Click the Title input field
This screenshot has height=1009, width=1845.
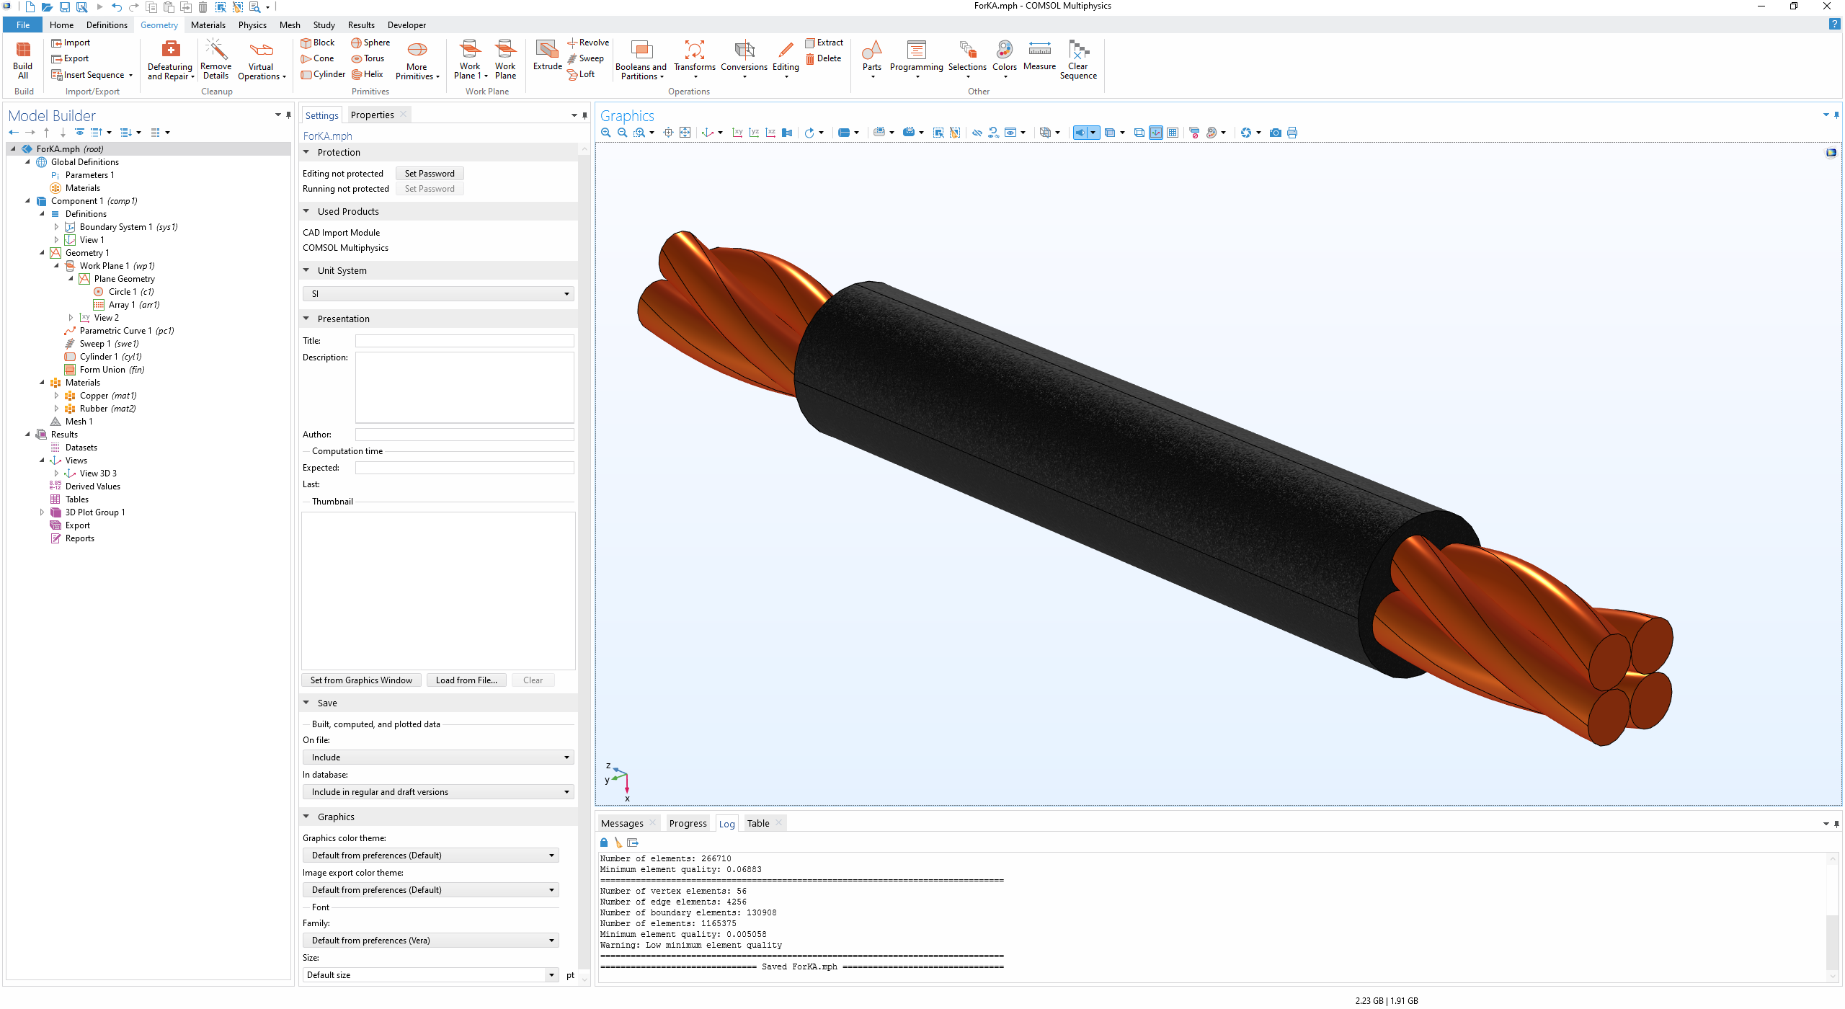click(464, 341)
